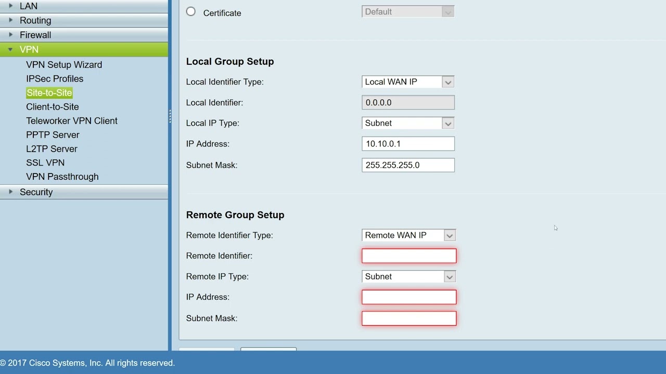Expand the Firewall menu section

(x=84, y=35)
